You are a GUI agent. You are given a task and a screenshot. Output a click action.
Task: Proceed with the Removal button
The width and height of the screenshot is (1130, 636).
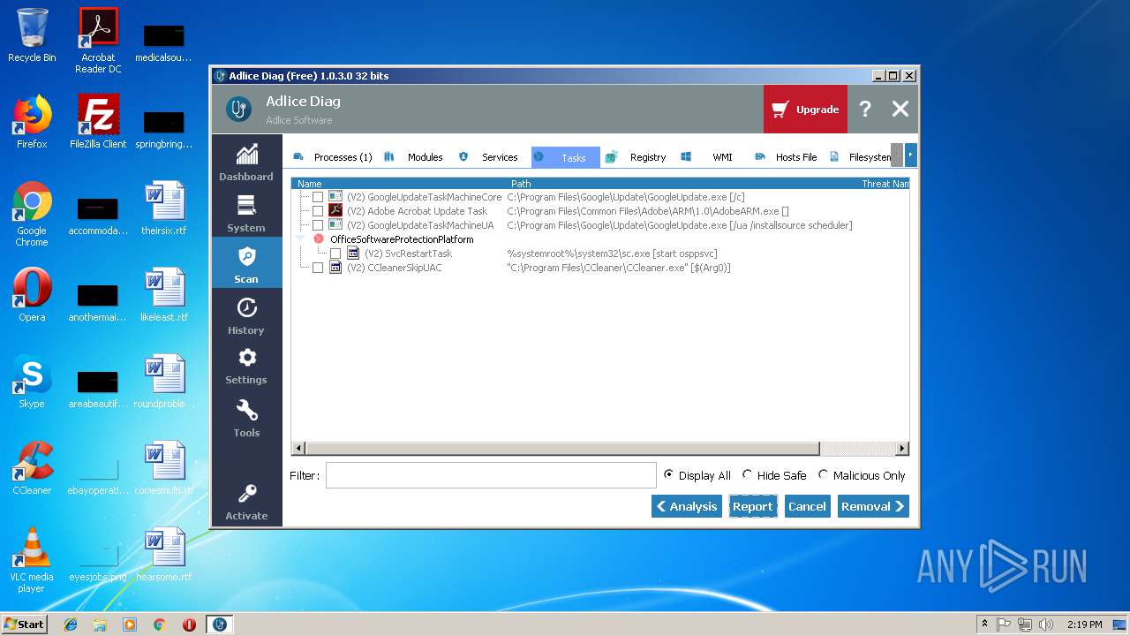[x=873, y=506]
